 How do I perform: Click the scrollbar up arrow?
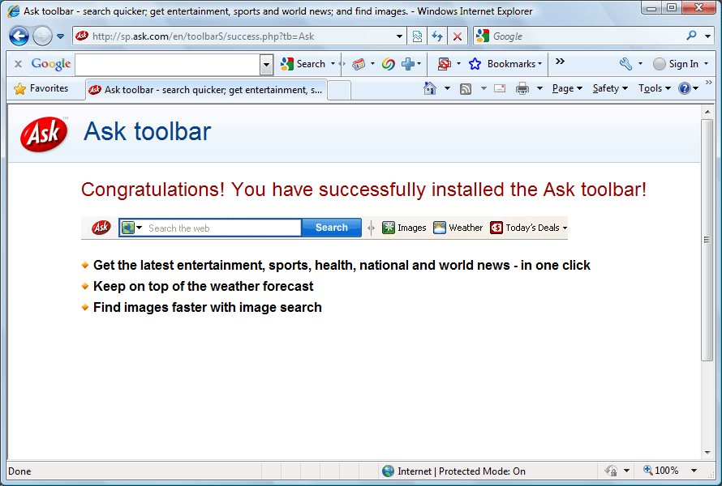[707, 112]
